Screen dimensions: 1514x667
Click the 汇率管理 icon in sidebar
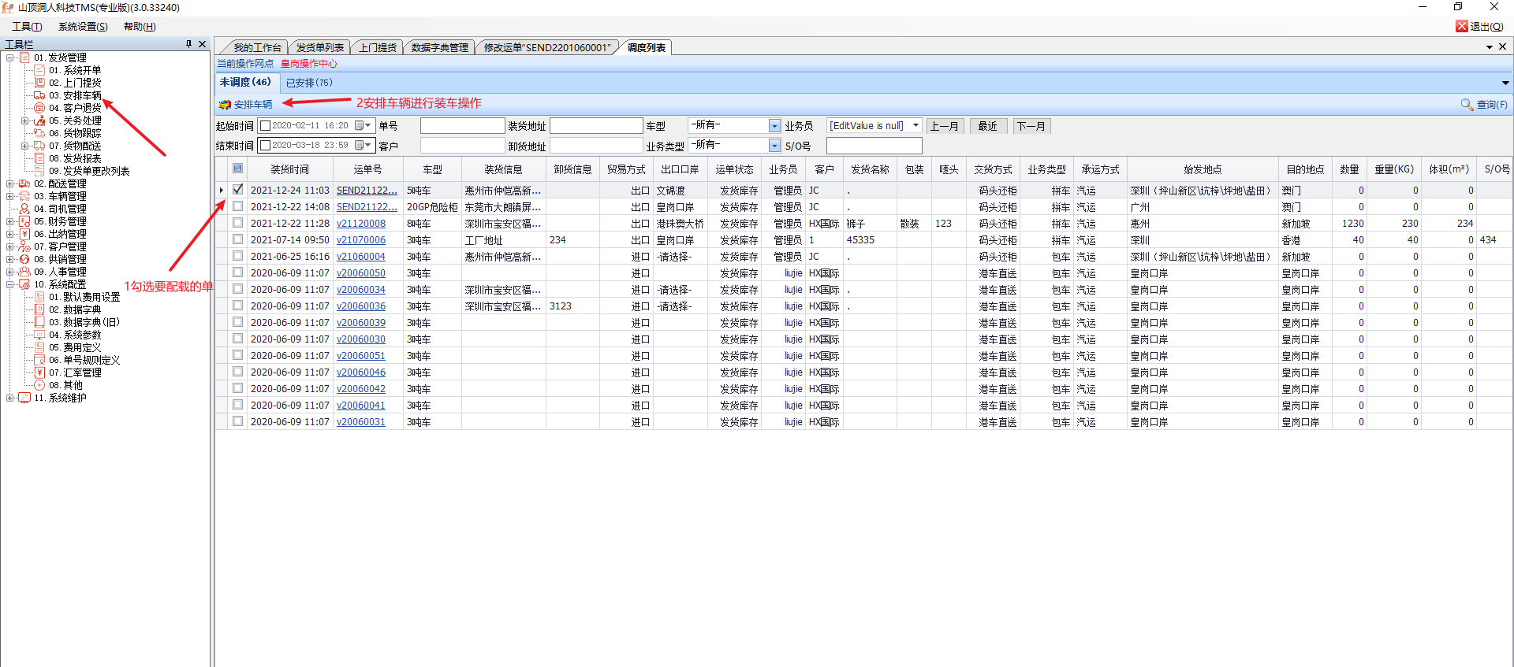[x=39, y=372]
